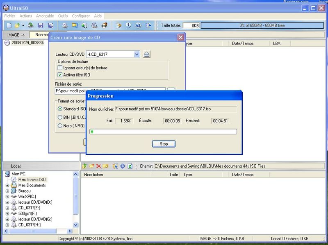Click the Nom du fichier field in Progression
The image size is (328, 245).
(176, 109)
